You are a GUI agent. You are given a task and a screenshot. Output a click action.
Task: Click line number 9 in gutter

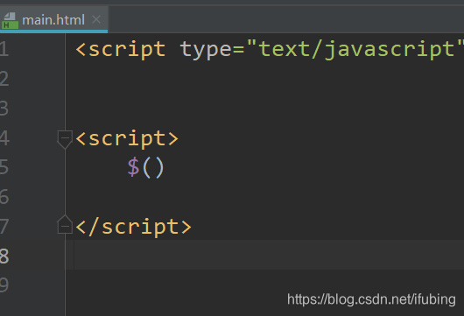click(4, 285)
